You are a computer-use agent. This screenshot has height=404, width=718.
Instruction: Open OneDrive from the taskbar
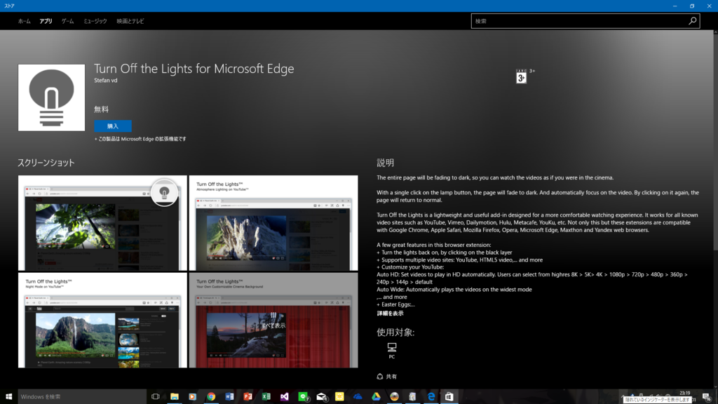(x=358, y=397)
